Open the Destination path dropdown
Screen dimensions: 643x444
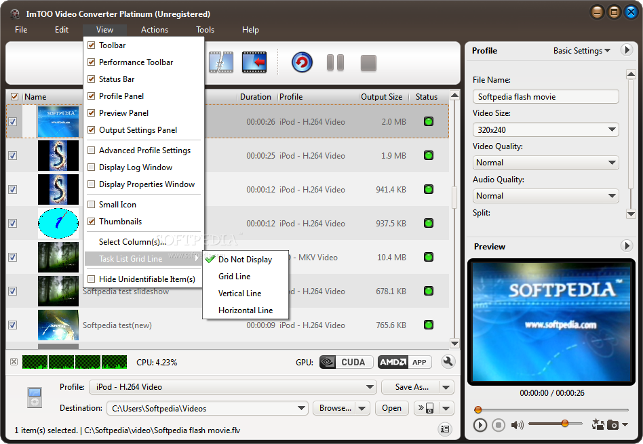point(207,408)
